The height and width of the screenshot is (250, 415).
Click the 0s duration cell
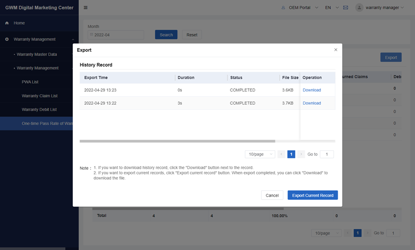coord(180,90)
